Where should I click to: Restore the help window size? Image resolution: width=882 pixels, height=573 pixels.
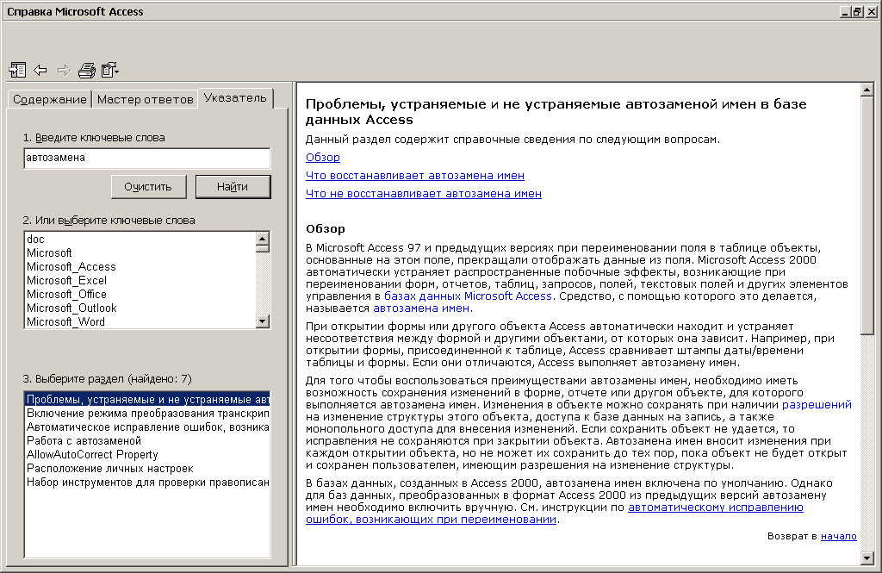857,11
